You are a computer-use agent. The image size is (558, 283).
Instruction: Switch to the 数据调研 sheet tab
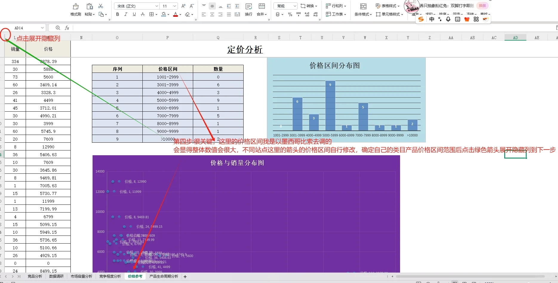tap(56, 276)
